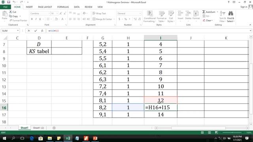Expand the Name Box dropdown

coord(18,31)
